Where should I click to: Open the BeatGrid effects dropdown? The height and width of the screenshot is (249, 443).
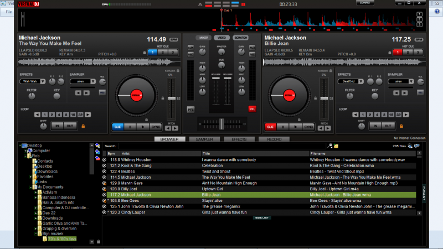point(361,81)
